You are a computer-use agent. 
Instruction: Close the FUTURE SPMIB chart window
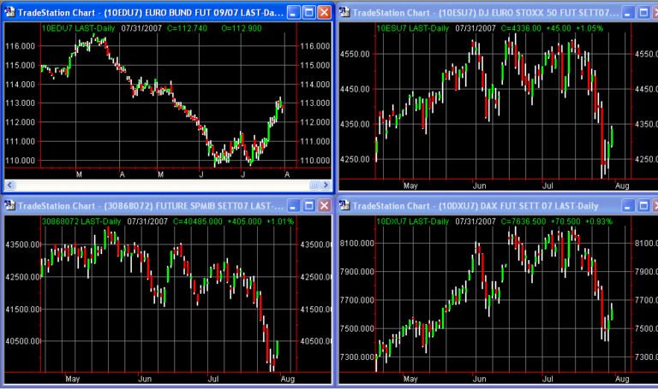click(323, 206)
